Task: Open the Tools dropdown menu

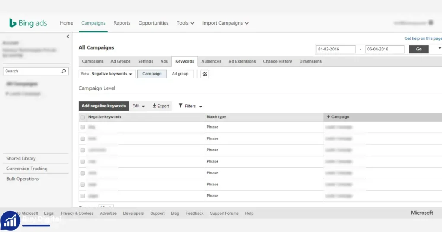Action: point(185,23)
